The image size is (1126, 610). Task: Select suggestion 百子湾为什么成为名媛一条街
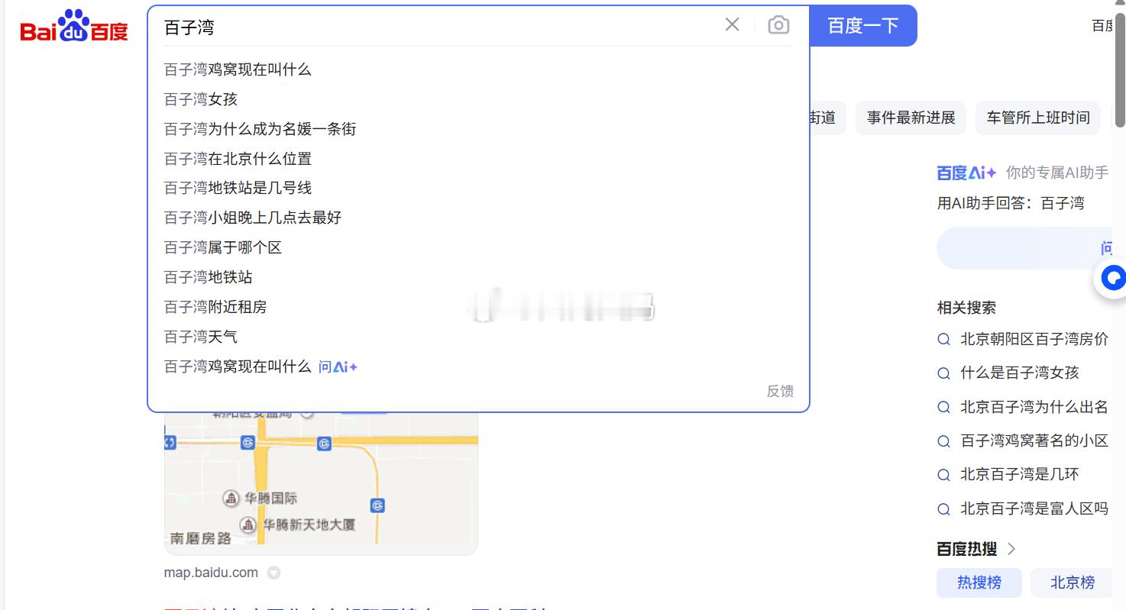tap(260, 129)
